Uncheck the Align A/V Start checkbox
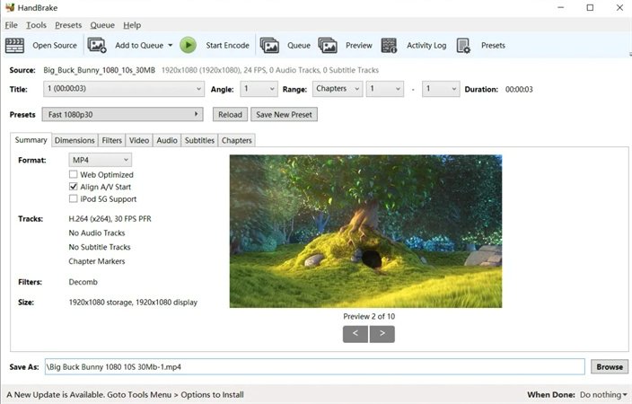The image size is (632, 404). pos(73,186)
